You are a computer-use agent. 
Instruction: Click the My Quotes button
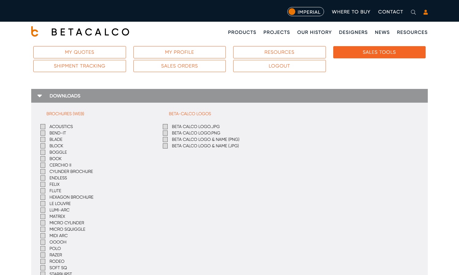click(x=80, y=52)
